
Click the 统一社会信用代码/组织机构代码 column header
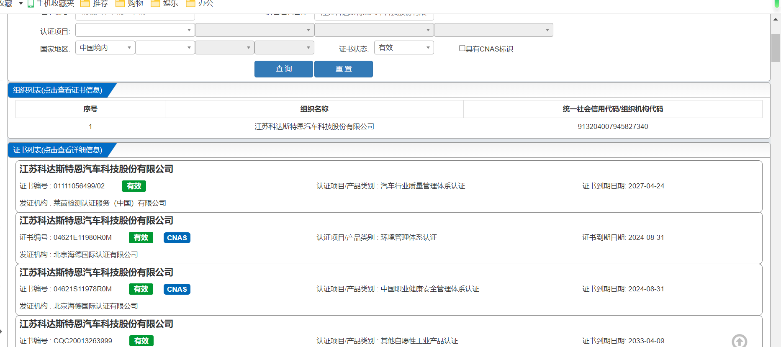(613, 109)
